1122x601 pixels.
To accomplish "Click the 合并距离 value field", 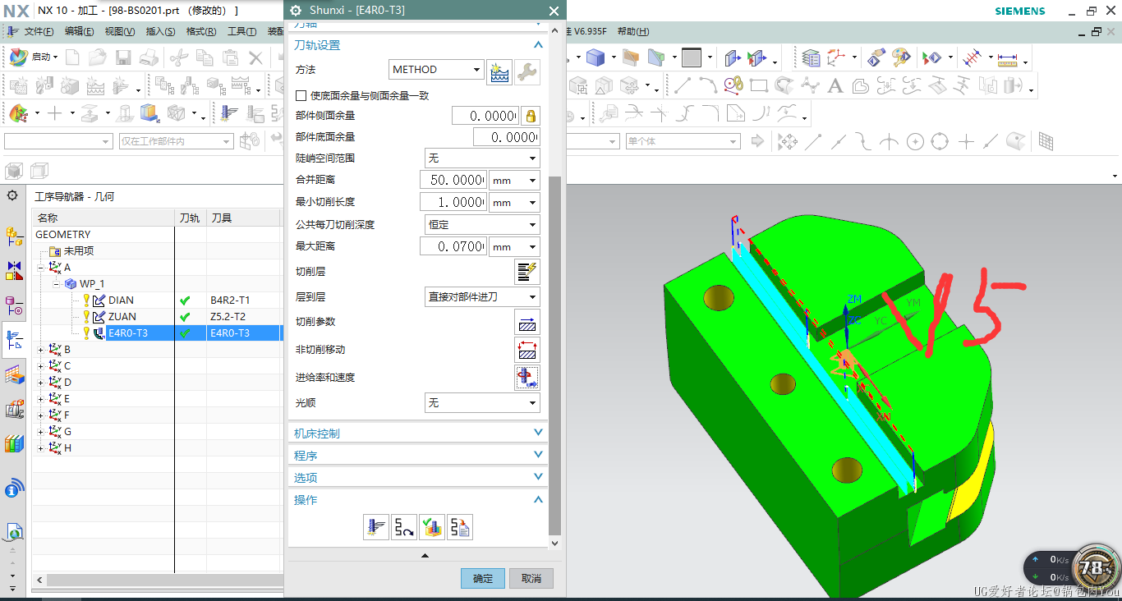I will (453, 180).
